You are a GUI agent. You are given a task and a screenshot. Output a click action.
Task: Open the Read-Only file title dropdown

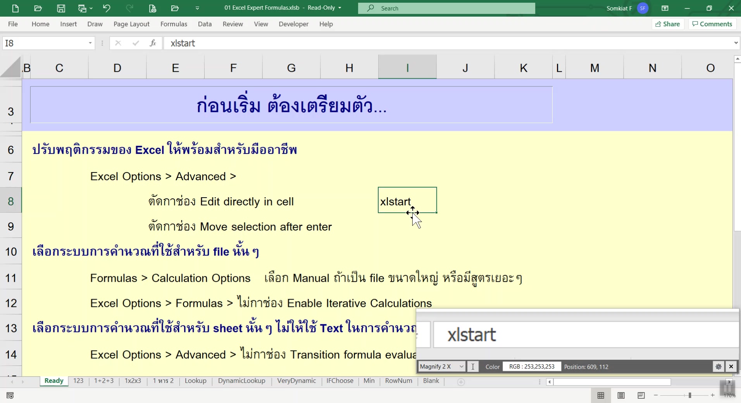click(340, 8)
